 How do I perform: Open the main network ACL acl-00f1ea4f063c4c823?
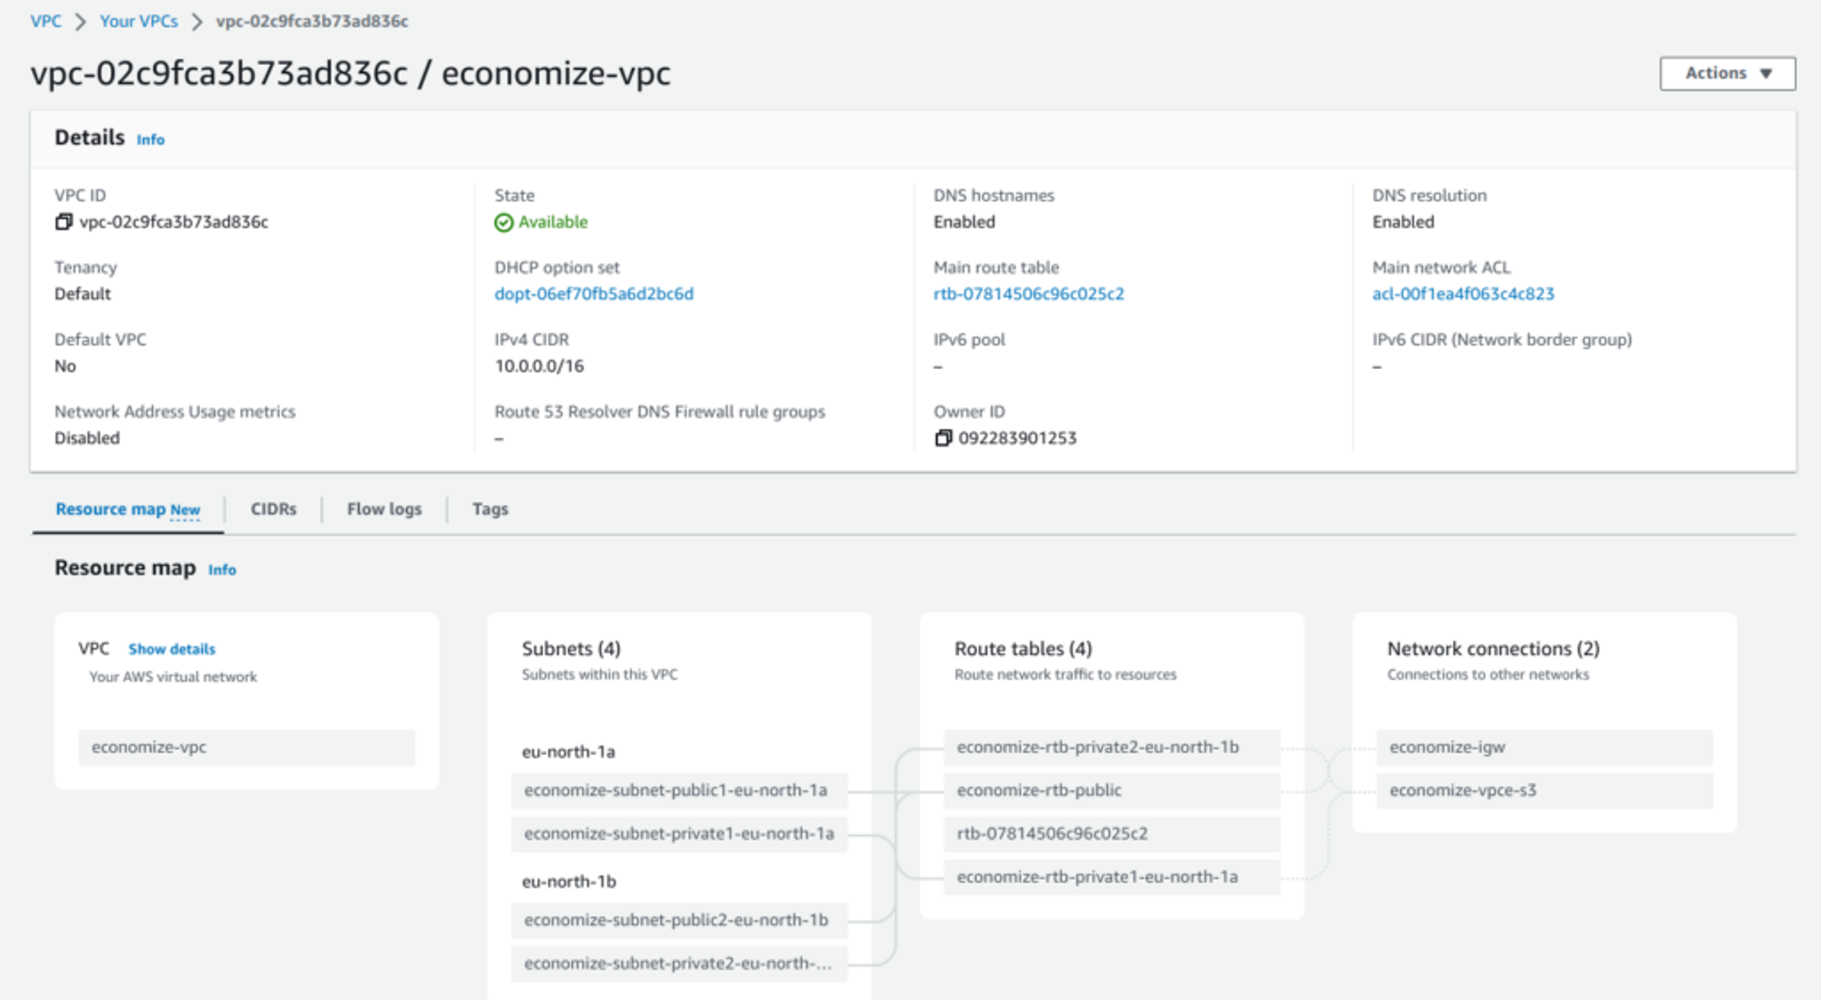tap(1462, 293)
